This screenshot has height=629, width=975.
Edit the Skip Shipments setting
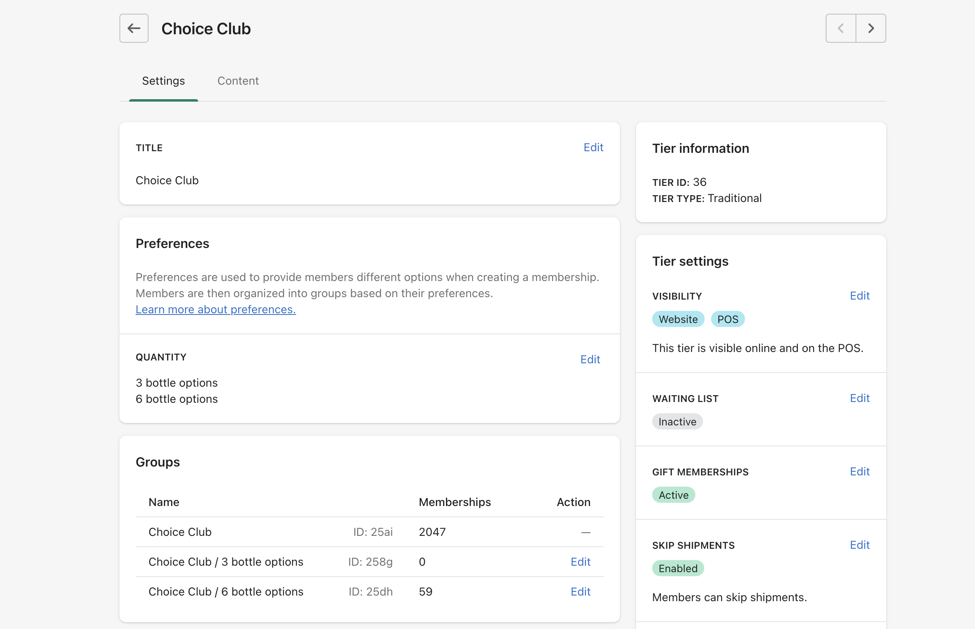point(859,545)
